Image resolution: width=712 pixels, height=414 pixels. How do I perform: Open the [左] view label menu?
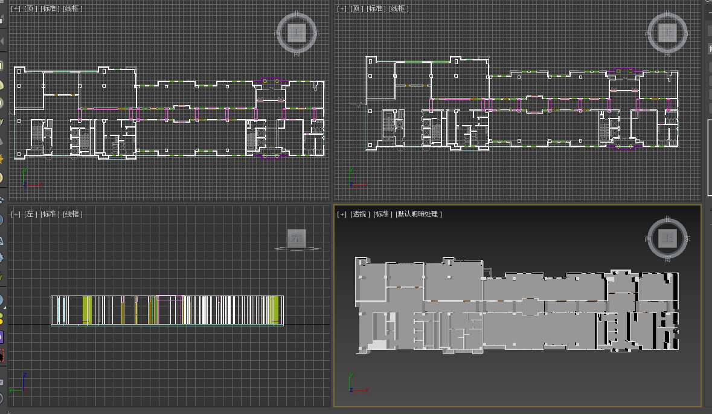[x=30, y=214]
